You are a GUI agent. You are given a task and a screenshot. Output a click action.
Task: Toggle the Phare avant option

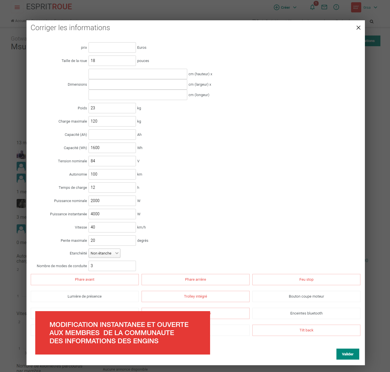coord(85,280)
